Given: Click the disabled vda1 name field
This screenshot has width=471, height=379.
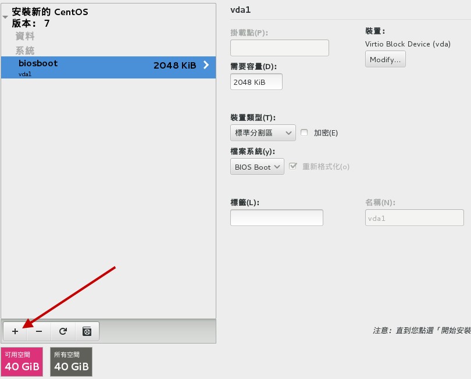Looking at the screenshot, I should 414,217.
